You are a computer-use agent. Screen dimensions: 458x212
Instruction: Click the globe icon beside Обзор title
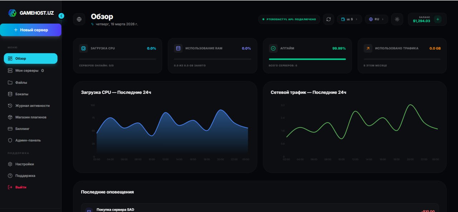click(79, 19)
